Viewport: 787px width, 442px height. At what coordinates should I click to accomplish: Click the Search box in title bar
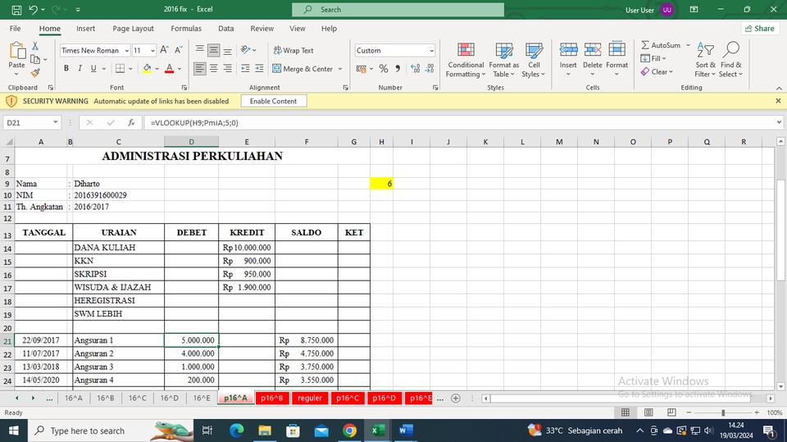(398, 10)
